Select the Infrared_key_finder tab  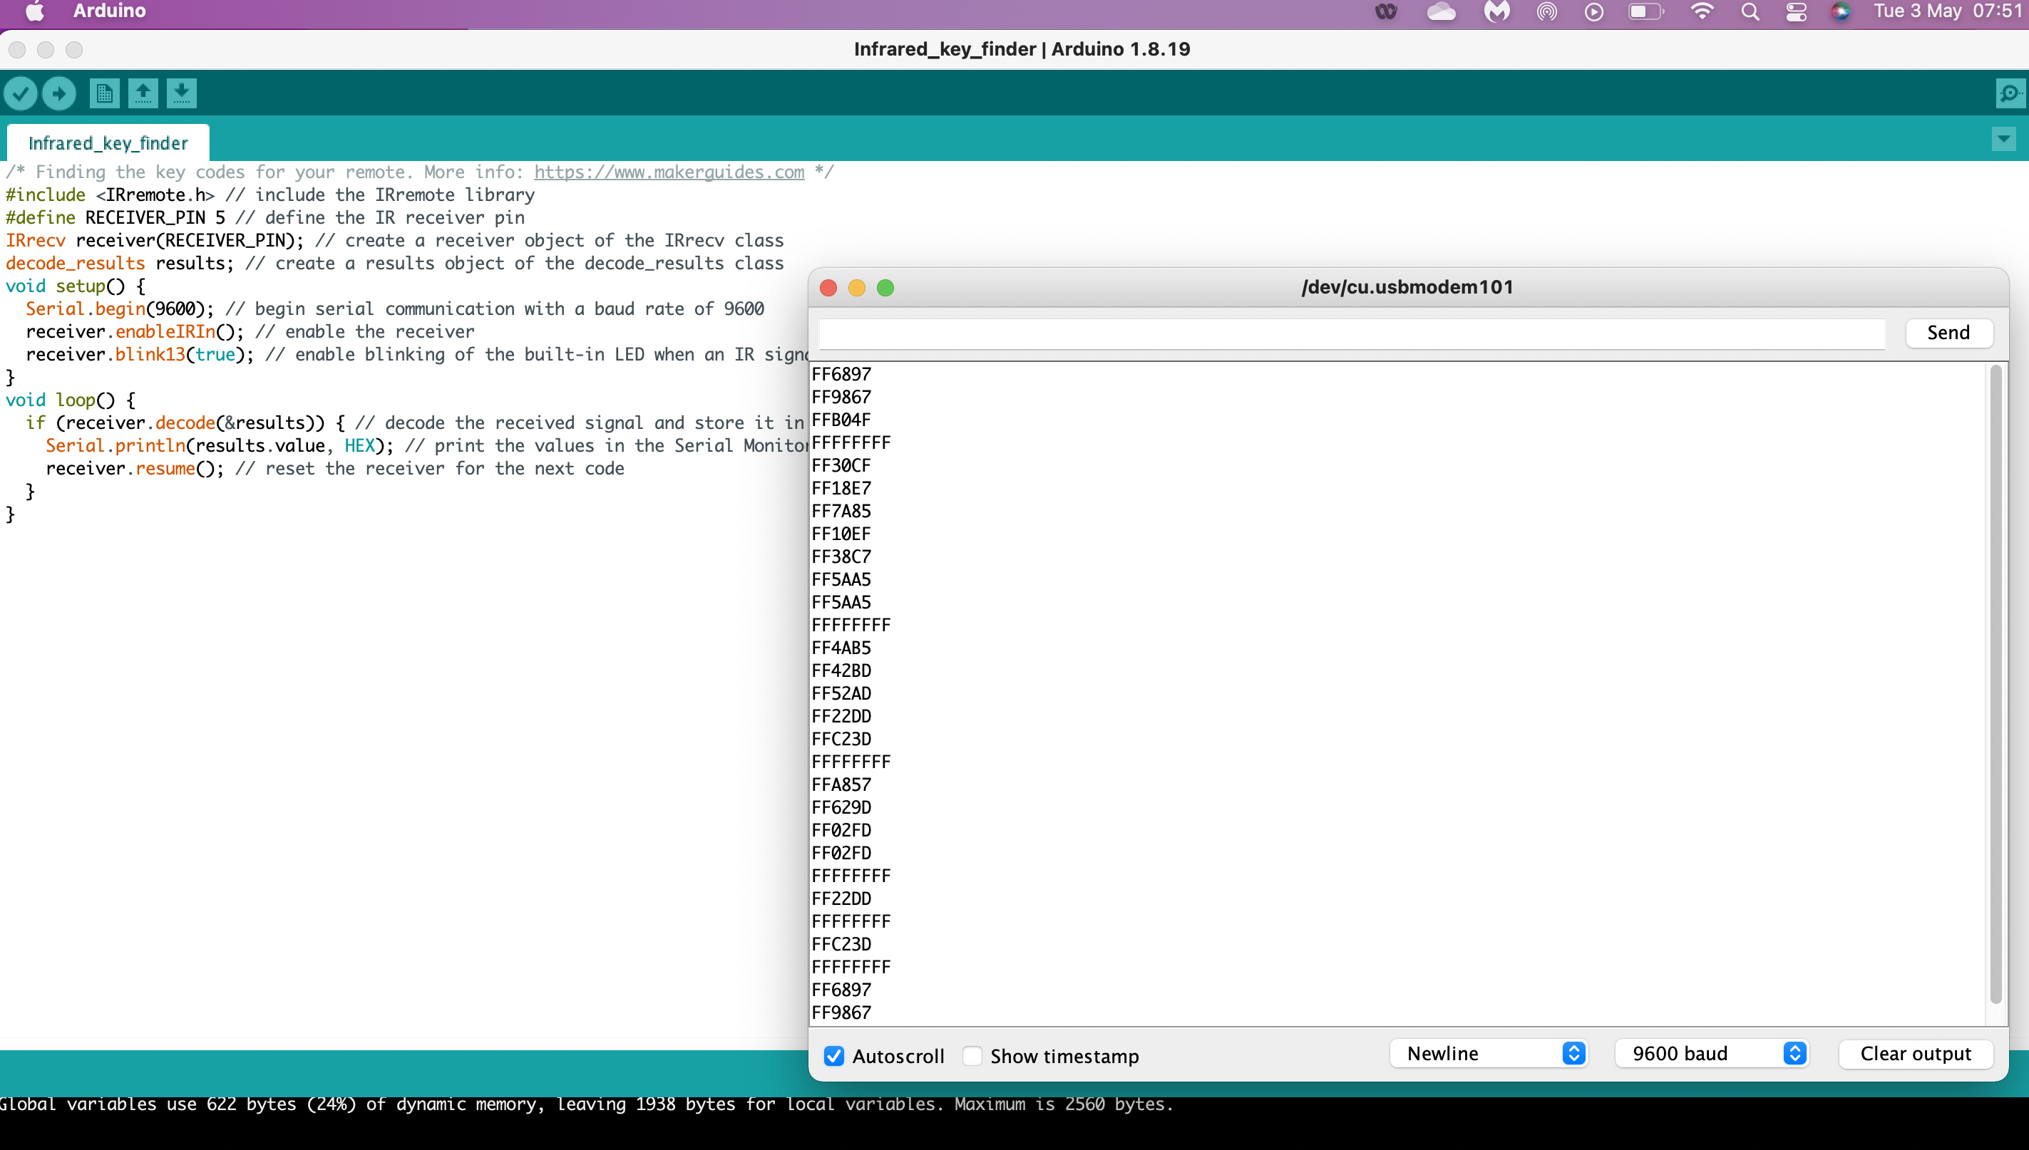pos(108,143)
